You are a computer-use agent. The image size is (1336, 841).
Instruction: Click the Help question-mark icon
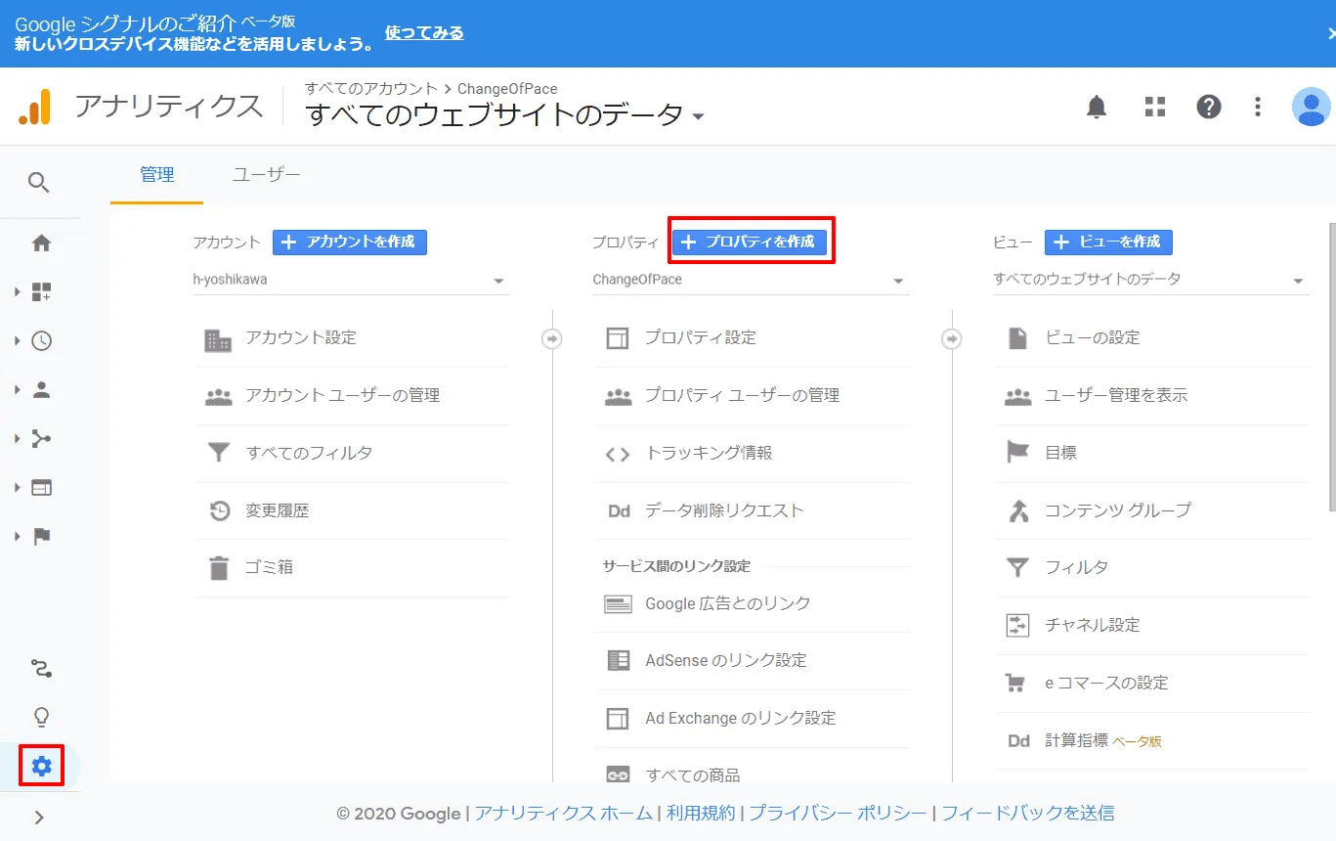[1209, 108]
